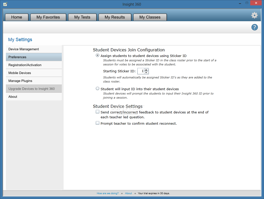This screenshot has width=264, height=199.
Task: Open Device Management settings
Action: click(x=34, y=49)
